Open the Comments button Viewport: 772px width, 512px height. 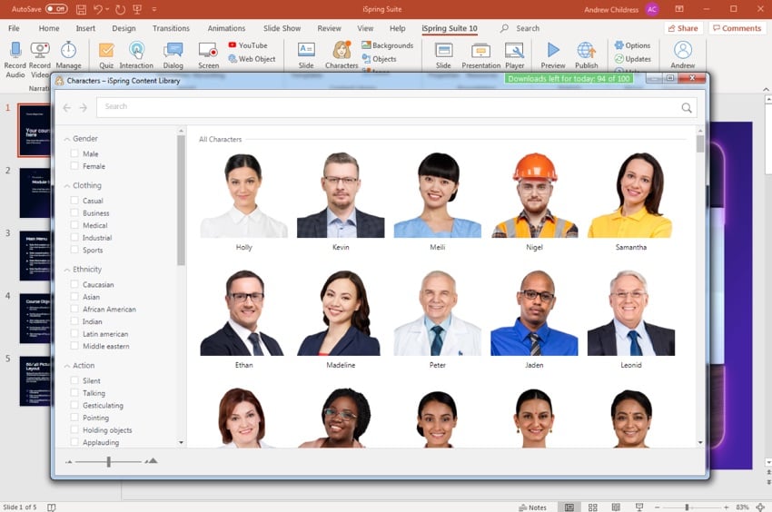click(737, 28)
